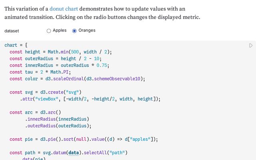This screenshot has width=256, height=160.
Task: Select the Oranges radio button
Action: 74,31
